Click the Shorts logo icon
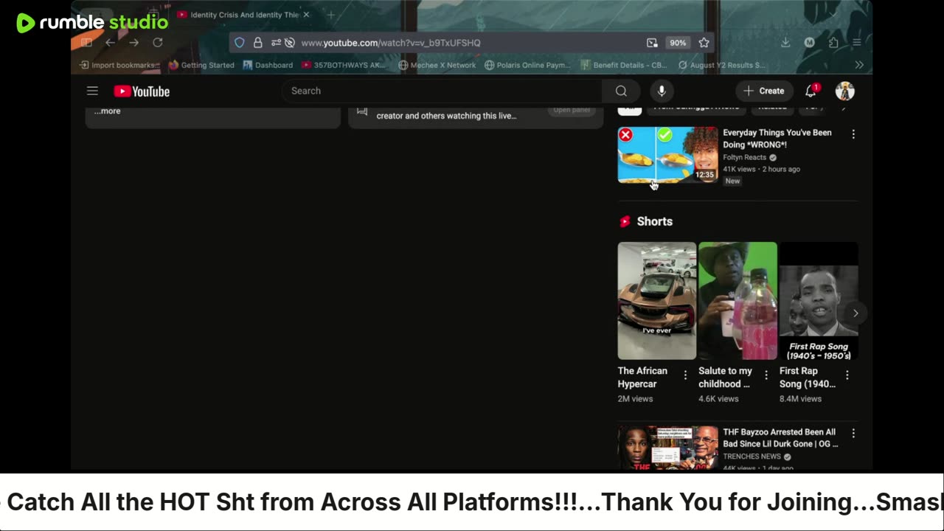This screenshot has height=531, width=944. click(x=625, y=221)
